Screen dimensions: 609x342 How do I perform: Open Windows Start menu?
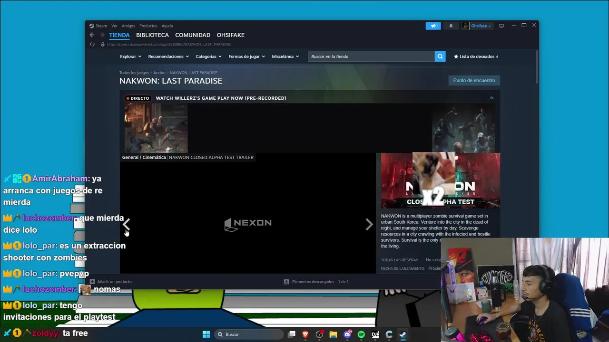(206, 334)
